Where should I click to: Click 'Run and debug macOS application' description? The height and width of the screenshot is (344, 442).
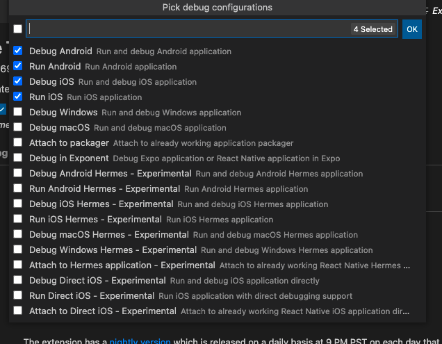160,128
